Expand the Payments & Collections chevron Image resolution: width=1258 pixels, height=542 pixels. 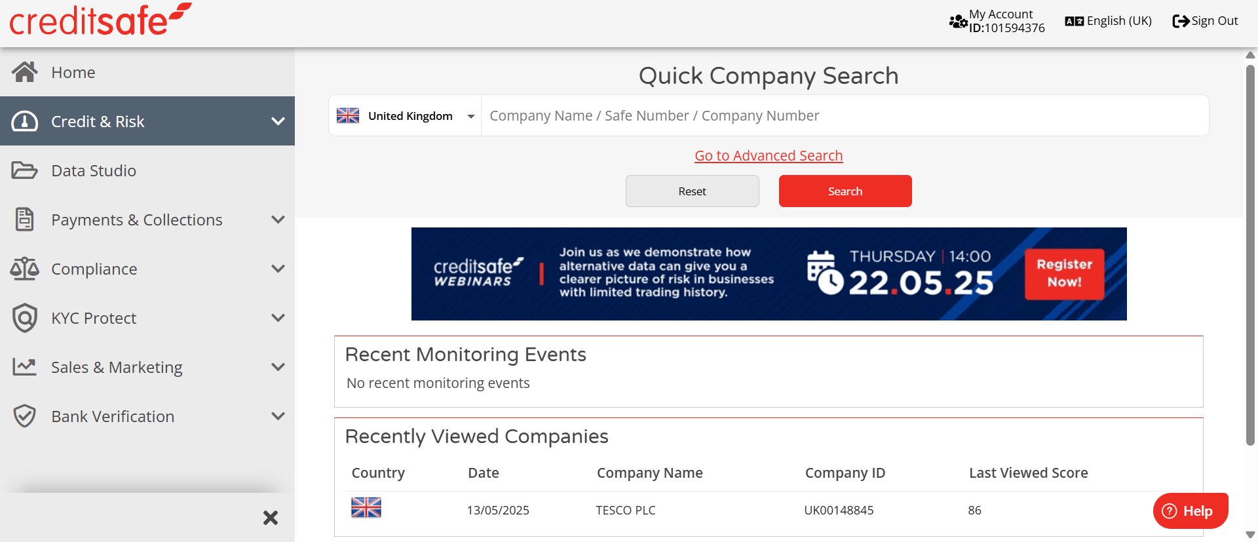pyautogui.click(x=278, y=220)
